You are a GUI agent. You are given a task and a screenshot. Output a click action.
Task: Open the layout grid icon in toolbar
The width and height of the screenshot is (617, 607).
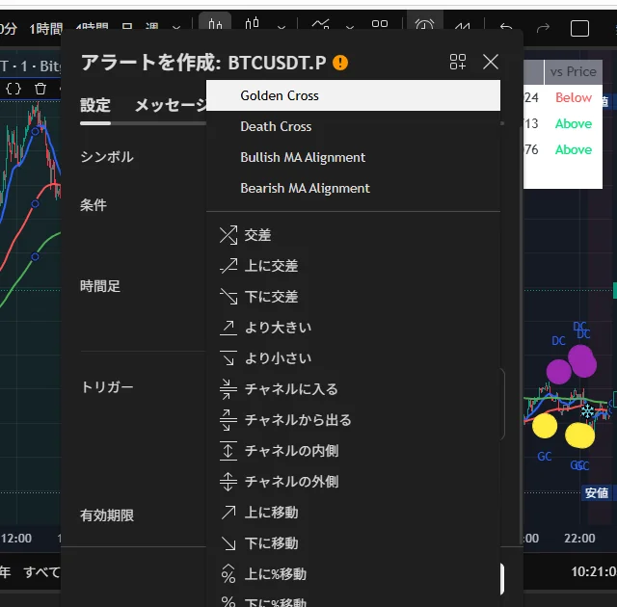click(381, 25)
